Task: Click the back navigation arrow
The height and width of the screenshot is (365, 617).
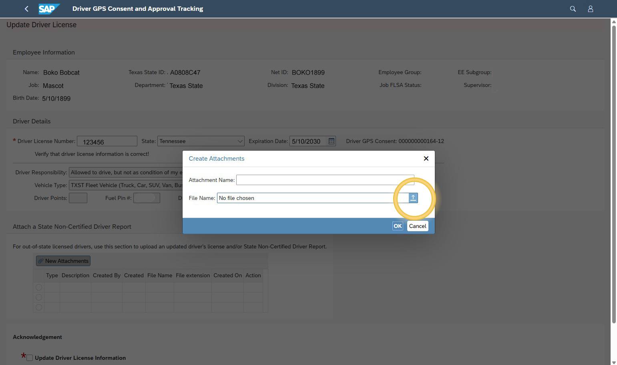Action: click(26, 8)
